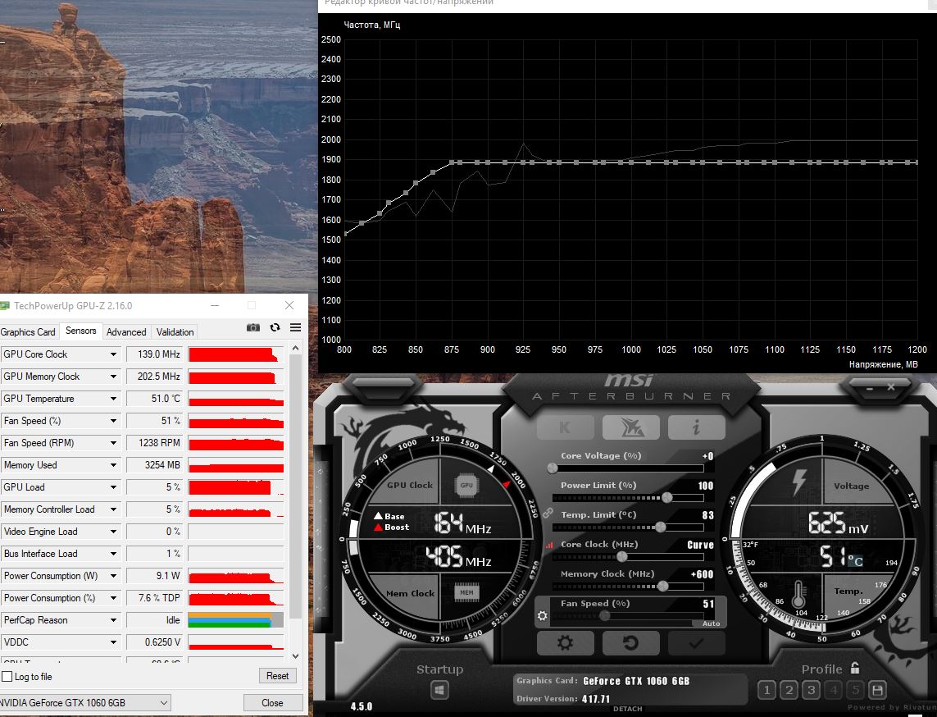Click the Fan Speed slider handle

(605, 615)
